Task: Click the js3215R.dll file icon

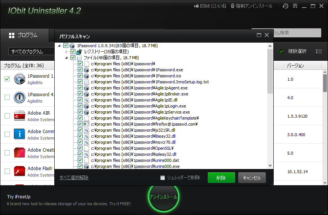Action: click(x=86, y=130)
